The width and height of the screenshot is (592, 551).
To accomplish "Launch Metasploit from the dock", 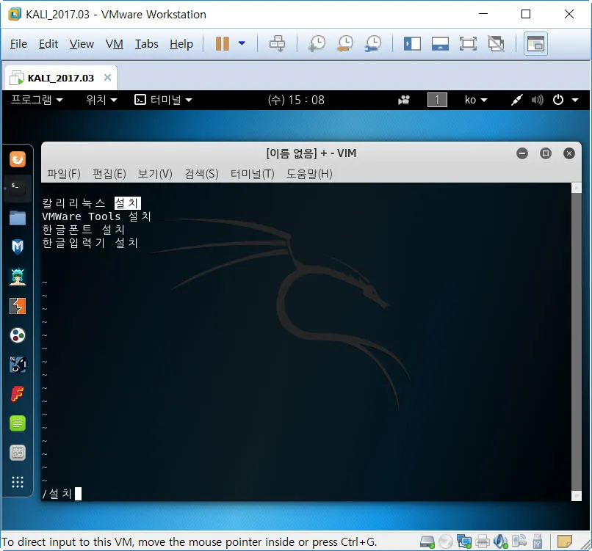I will [x=17, y=247].
